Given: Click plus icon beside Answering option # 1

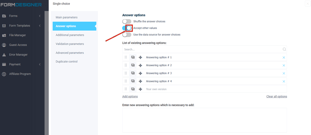Looking at the screenshot, I should pos(140,57).
